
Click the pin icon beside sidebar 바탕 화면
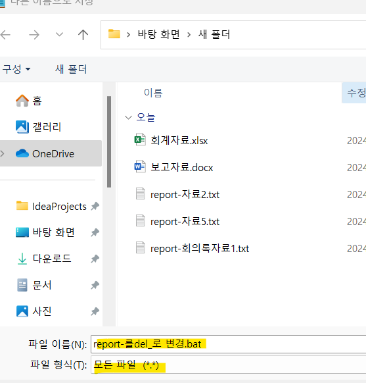tap(95, 232)
